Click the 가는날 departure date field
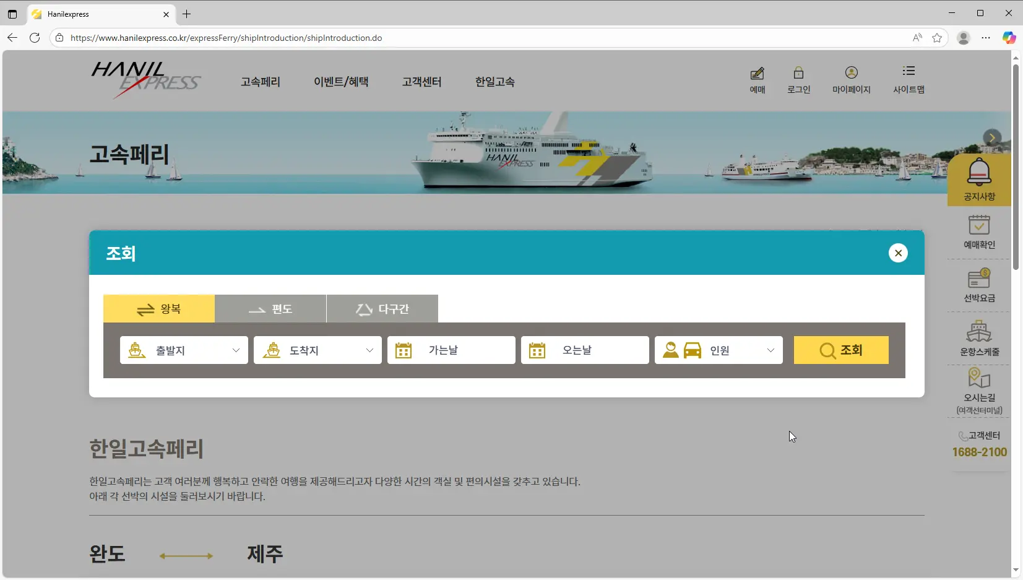This screenshot has height=580, width=1023. click(451, 350)
